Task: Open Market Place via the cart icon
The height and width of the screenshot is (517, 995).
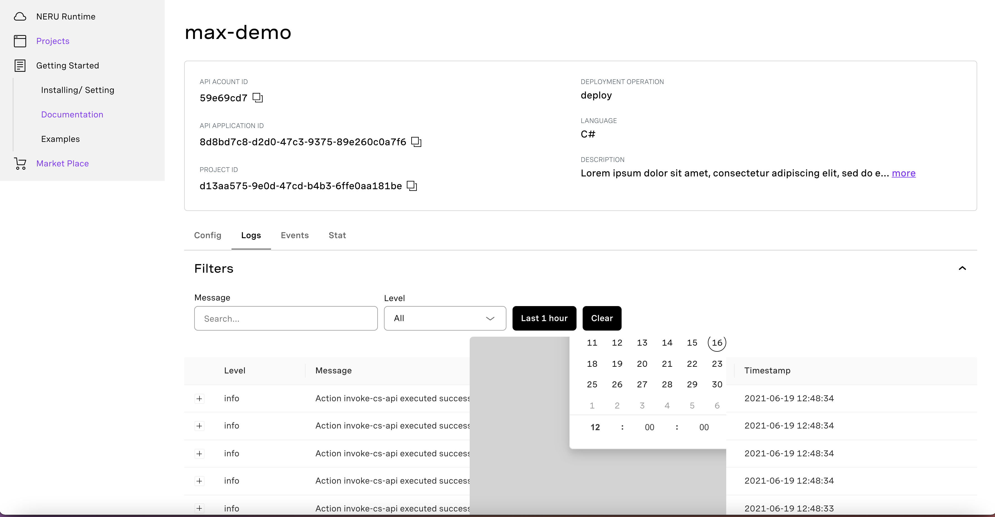Action: [x=20, y=163]
